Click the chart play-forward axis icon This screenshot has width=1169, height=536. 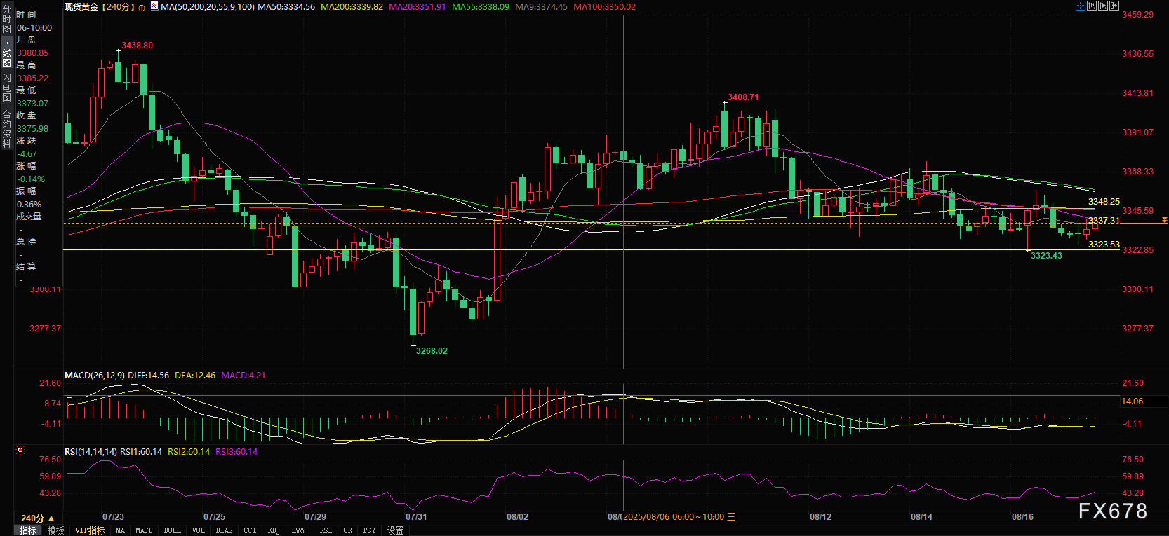point(1103,6)
